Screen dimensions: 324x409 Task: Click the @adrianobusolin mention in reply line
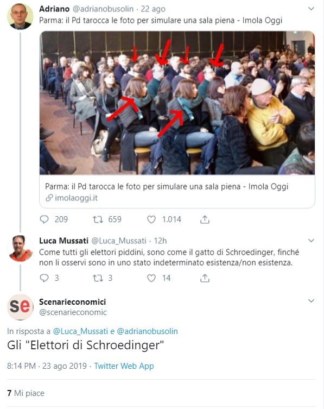147,331
